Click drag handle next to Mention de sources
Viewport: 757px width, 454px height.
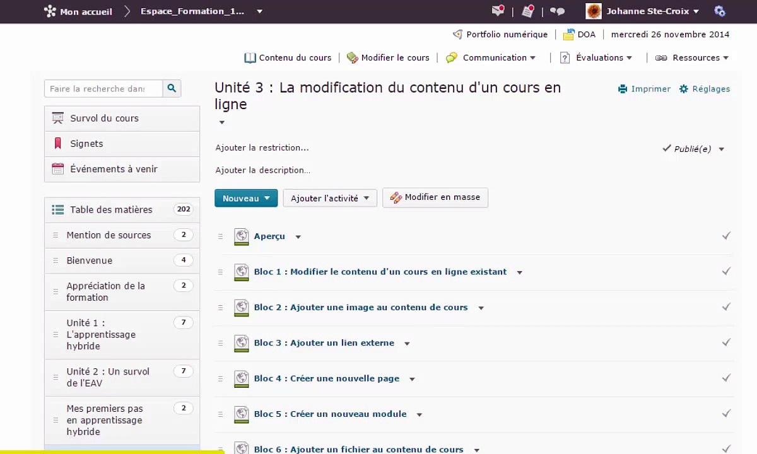[x=56, y=235]
